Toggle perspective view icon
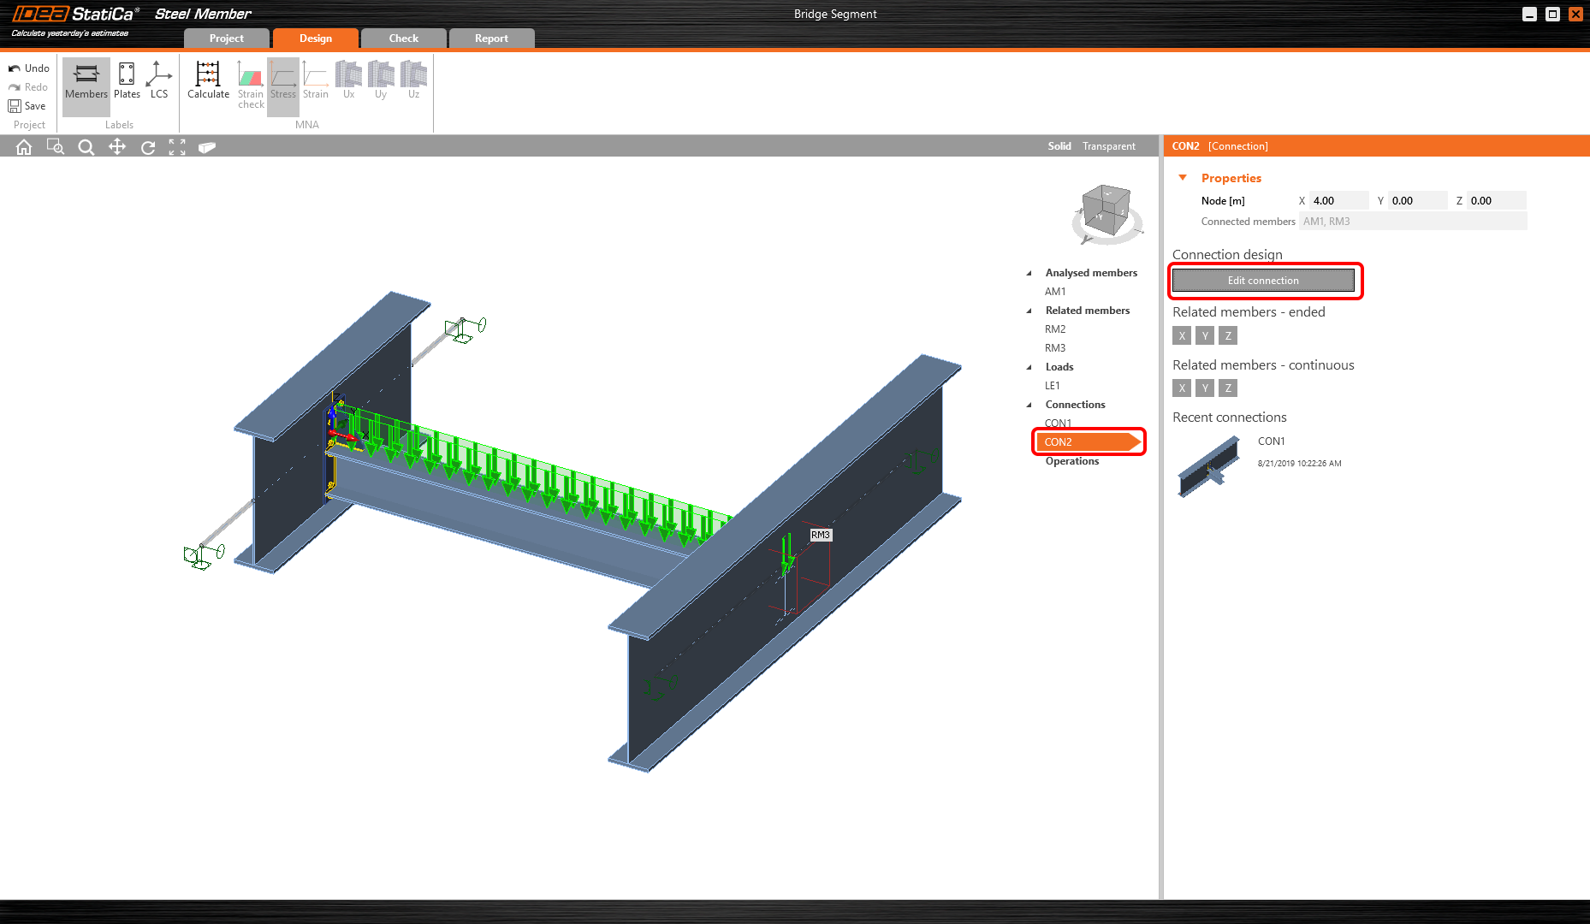The height and width of the screenshot is (924, 1590). point(207,147)
